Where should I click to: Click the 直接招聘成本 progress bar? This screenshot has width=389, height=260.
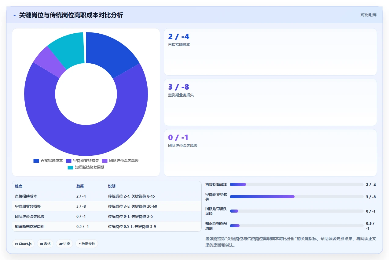297,184
